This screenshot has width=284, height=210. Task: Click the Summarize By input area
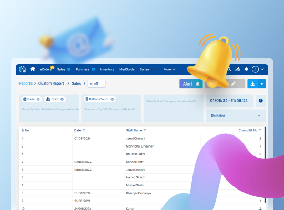click(111, 108)
